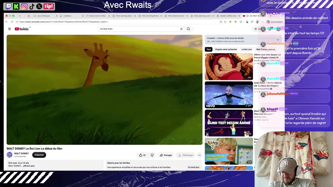Switch to the Films directed by M tab

pyautogui.click(x=176, y=16)
